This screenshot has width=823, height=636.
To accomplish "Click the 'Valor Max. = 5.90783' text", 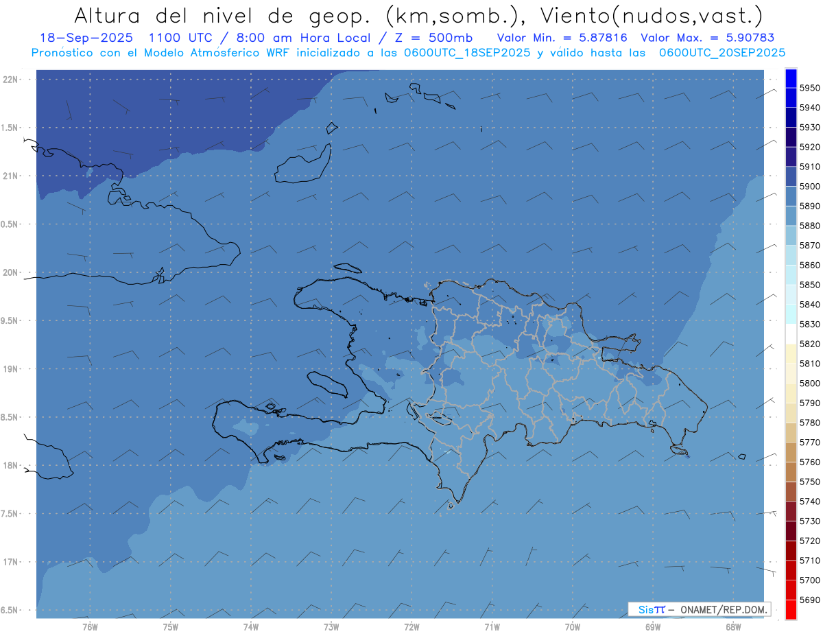I will (707, 38).
